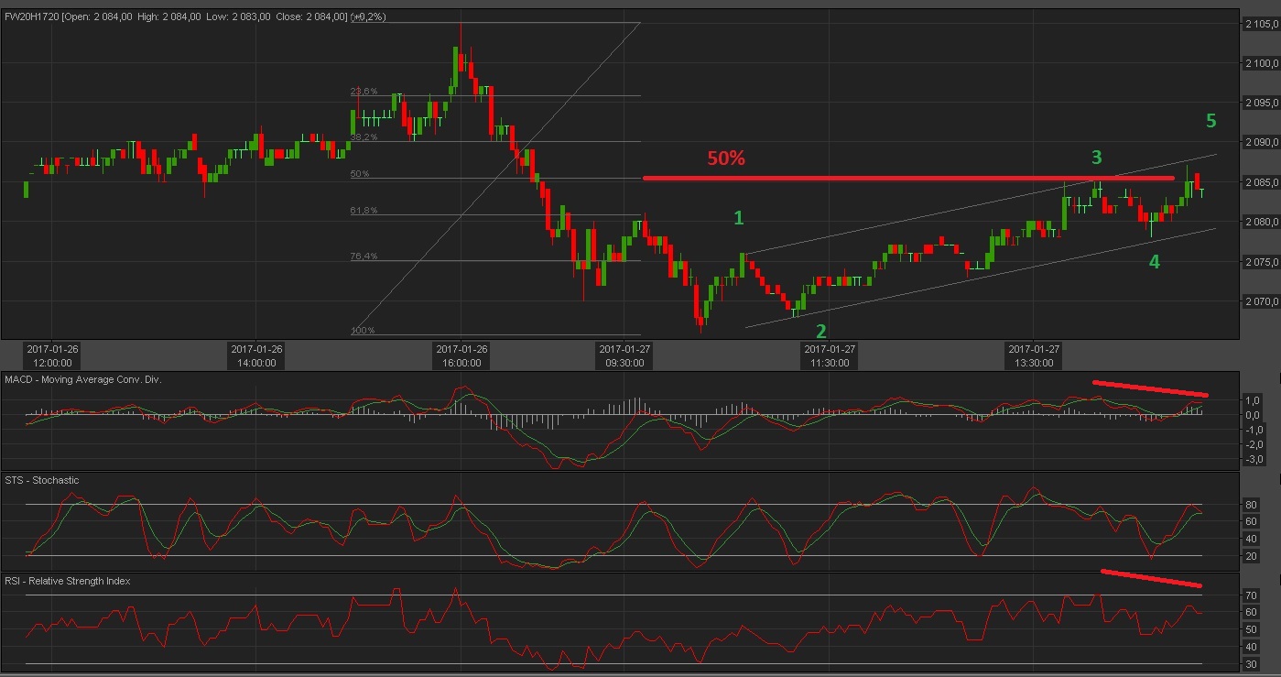Click the 80 label on Stochastic axis
Image resolution: width=1281 pixels, height=677 pixels.
click(x=1251, y=504)
